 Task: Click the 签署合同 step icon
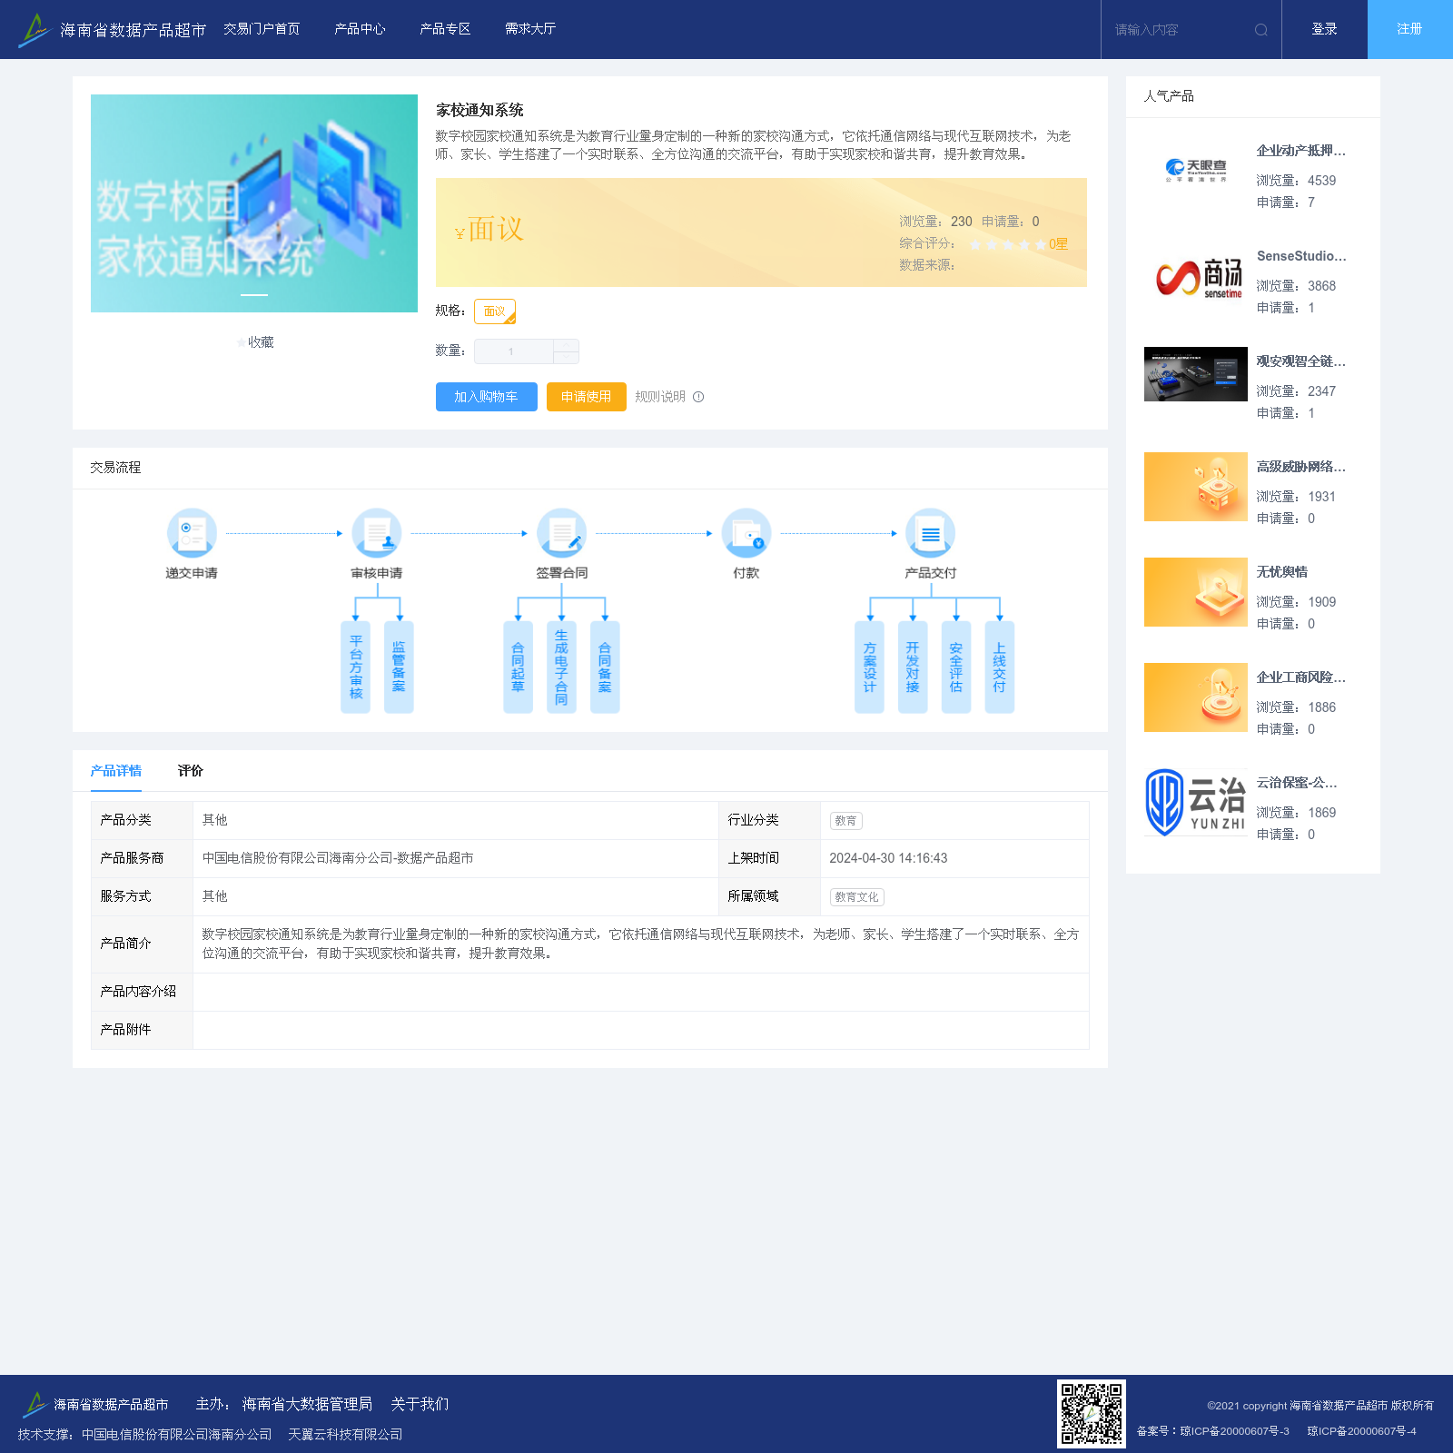[562, 533]
